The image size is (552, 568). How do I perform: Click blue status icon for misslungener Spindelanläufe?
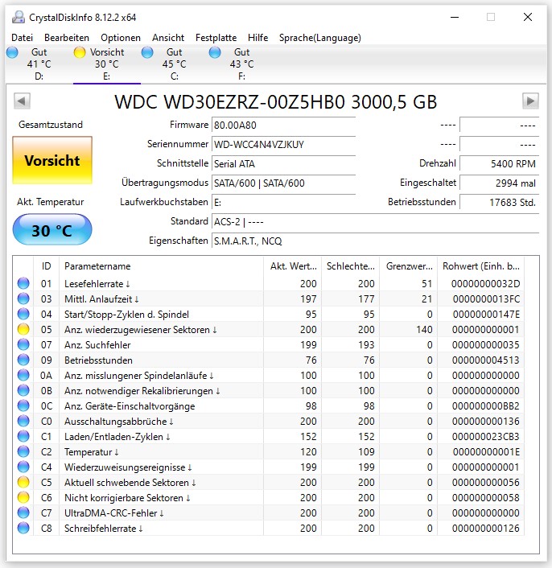point(23,375)
